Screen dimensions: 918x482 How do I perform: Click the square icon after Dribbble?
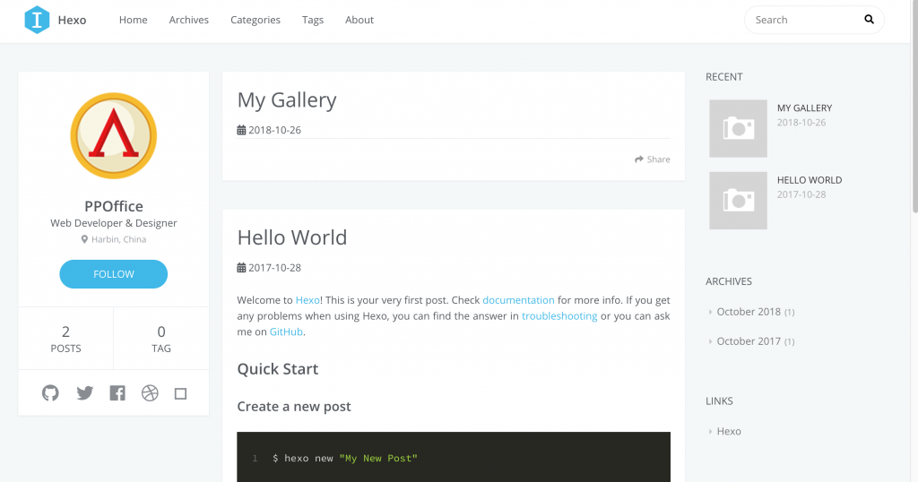pos(180,393)
